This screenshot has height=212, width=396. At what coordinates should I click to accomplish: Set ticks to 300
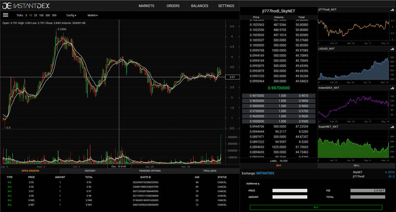pos(48,16)
